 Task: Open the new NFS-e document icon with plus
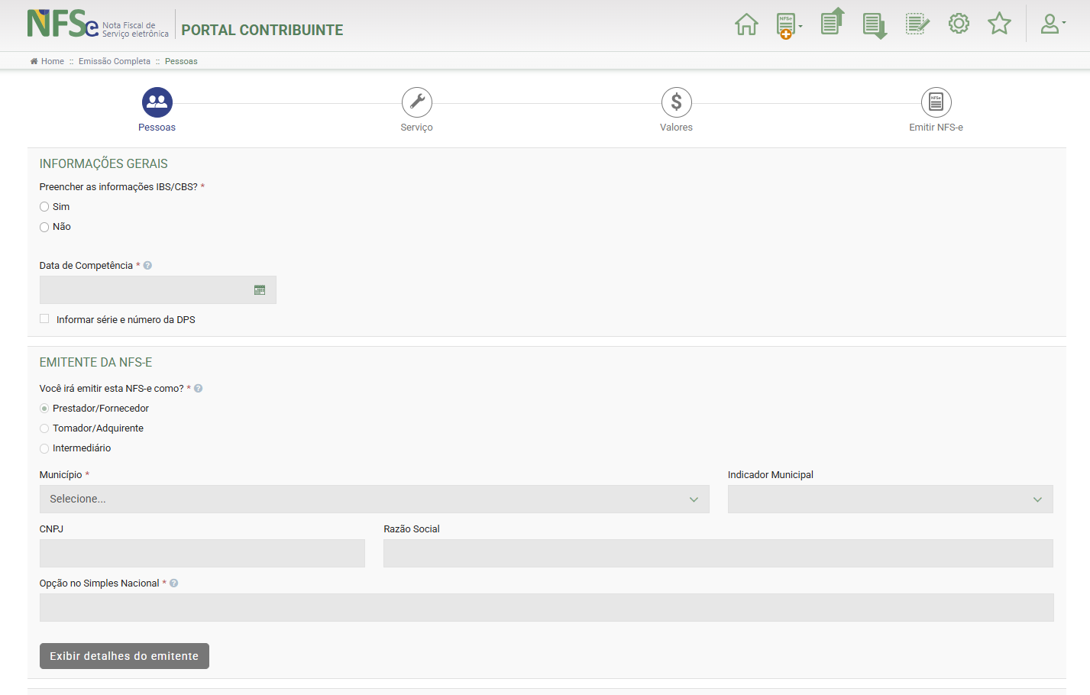pyautogui.click(x=787, y=25)
